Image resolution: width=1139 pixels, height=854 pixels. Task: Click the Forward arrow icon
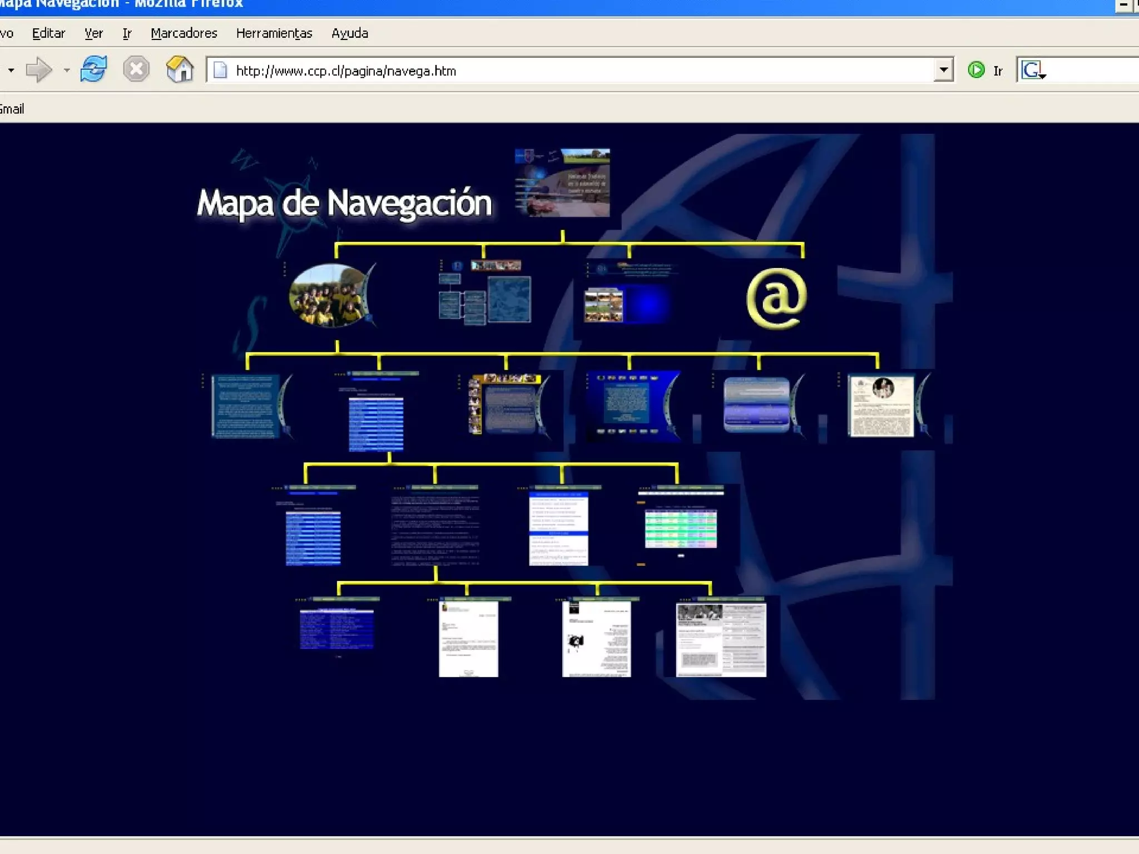tap(39, 70)
